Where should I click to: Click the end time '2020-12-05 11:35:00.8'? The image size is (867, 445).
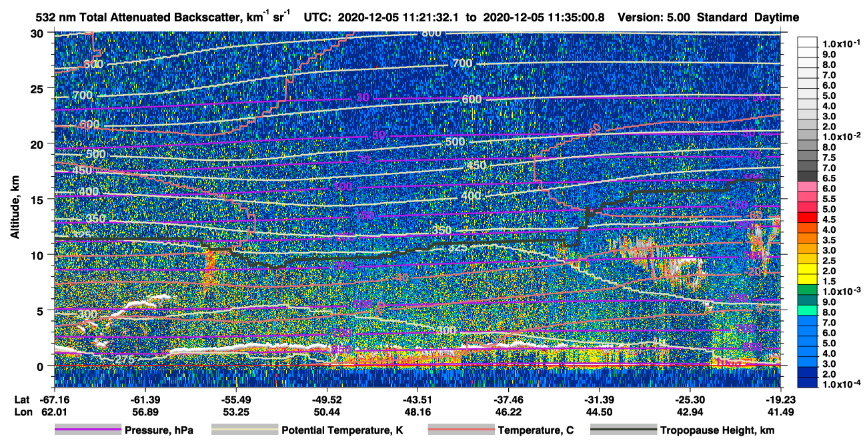click(544, 17)
